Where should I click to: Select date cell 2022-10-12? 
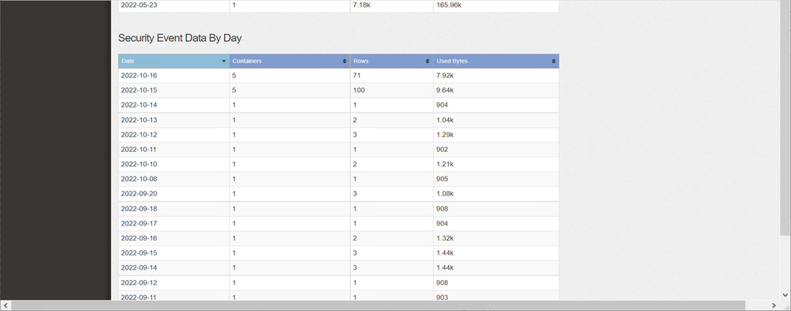click(x=139, y=135)
